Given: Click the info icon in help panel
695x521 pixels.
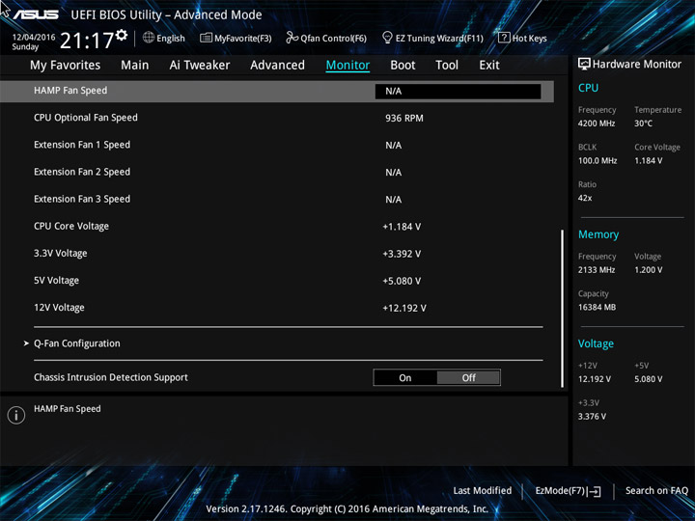Looking at the screenshot, I should pos(16,415).
